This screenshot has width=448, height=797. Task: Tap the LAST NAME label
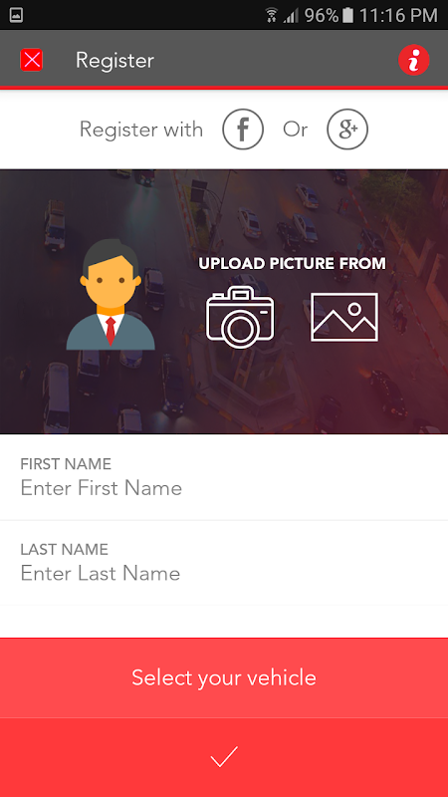[64, 549]
